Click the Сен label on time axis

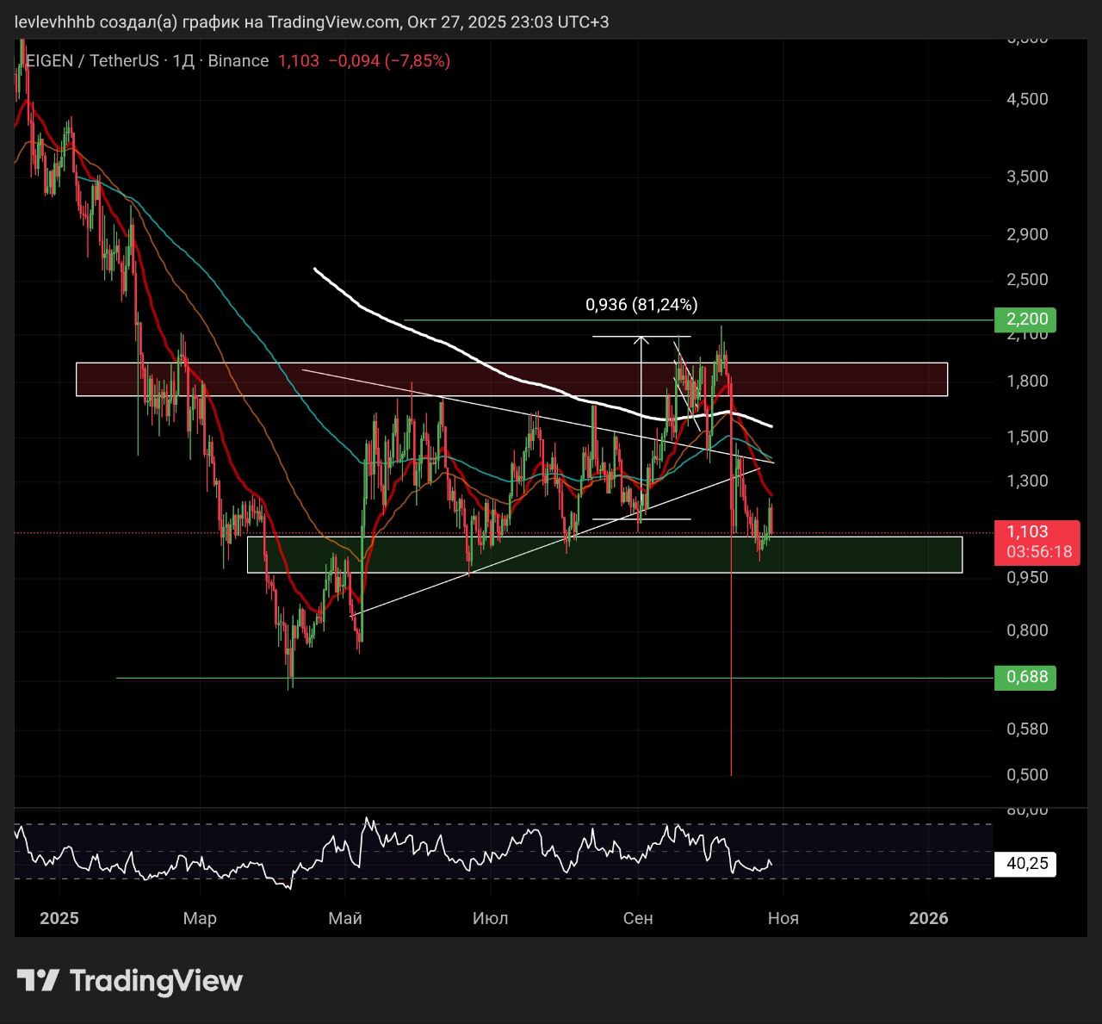pos(638,918)
